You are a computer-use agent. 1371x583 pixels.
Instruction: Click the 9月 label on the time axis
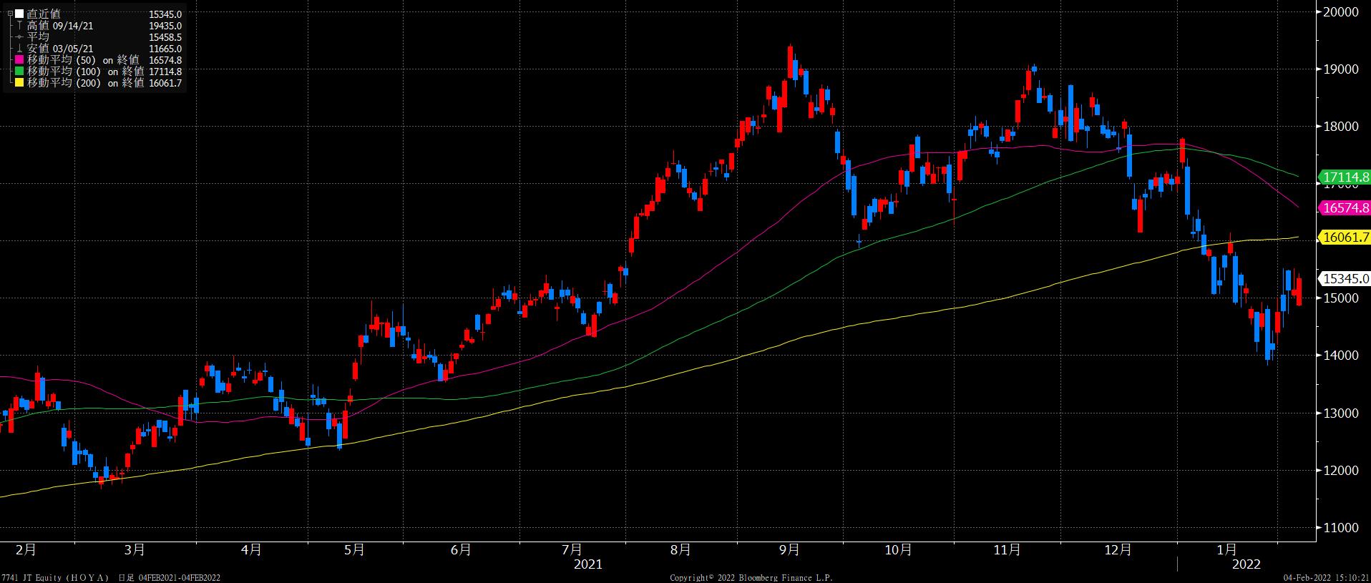coord(789,550)
